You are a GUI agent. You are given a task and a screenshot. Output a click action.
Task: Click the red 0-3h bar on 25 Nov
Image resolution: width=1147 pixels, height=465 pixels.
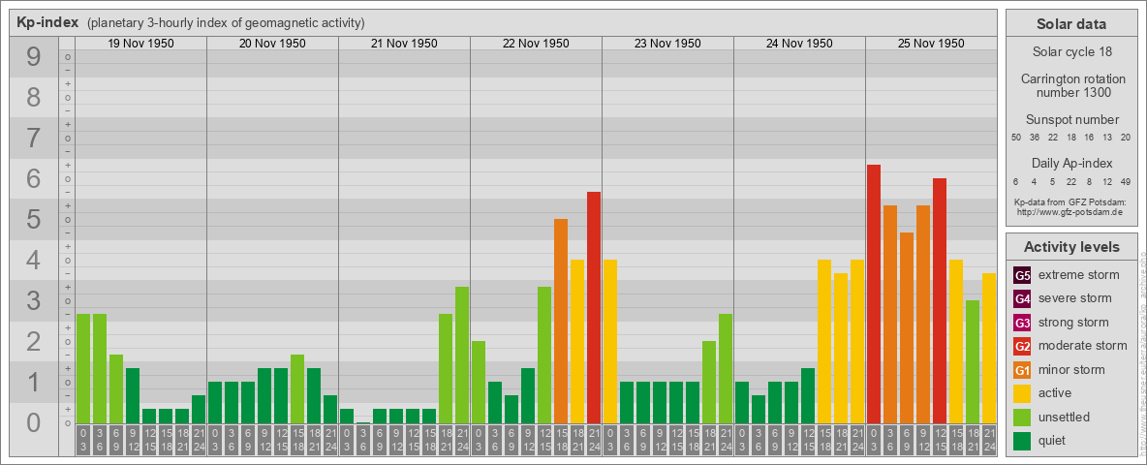tap(874, 294)
